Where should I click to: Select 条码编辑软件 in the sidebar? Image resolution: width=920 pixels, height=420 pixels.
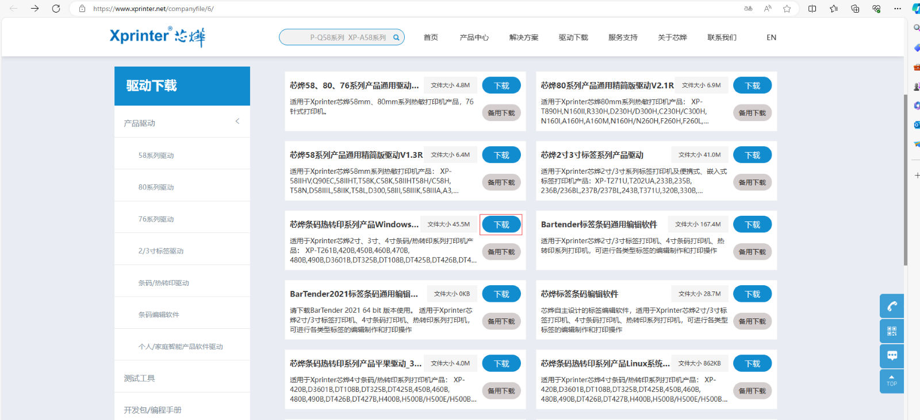pyautogui.click(x=159, y=314)
